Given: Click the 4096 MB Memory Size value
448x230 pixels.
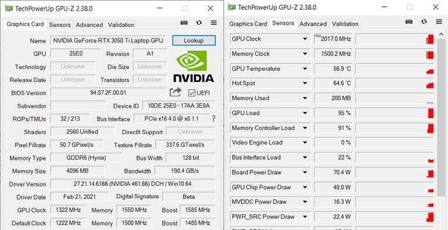Looking at the screenshot, I should (x=77, y=171).
